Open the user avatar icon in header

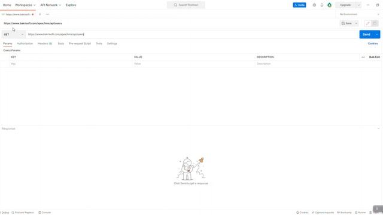330,5
